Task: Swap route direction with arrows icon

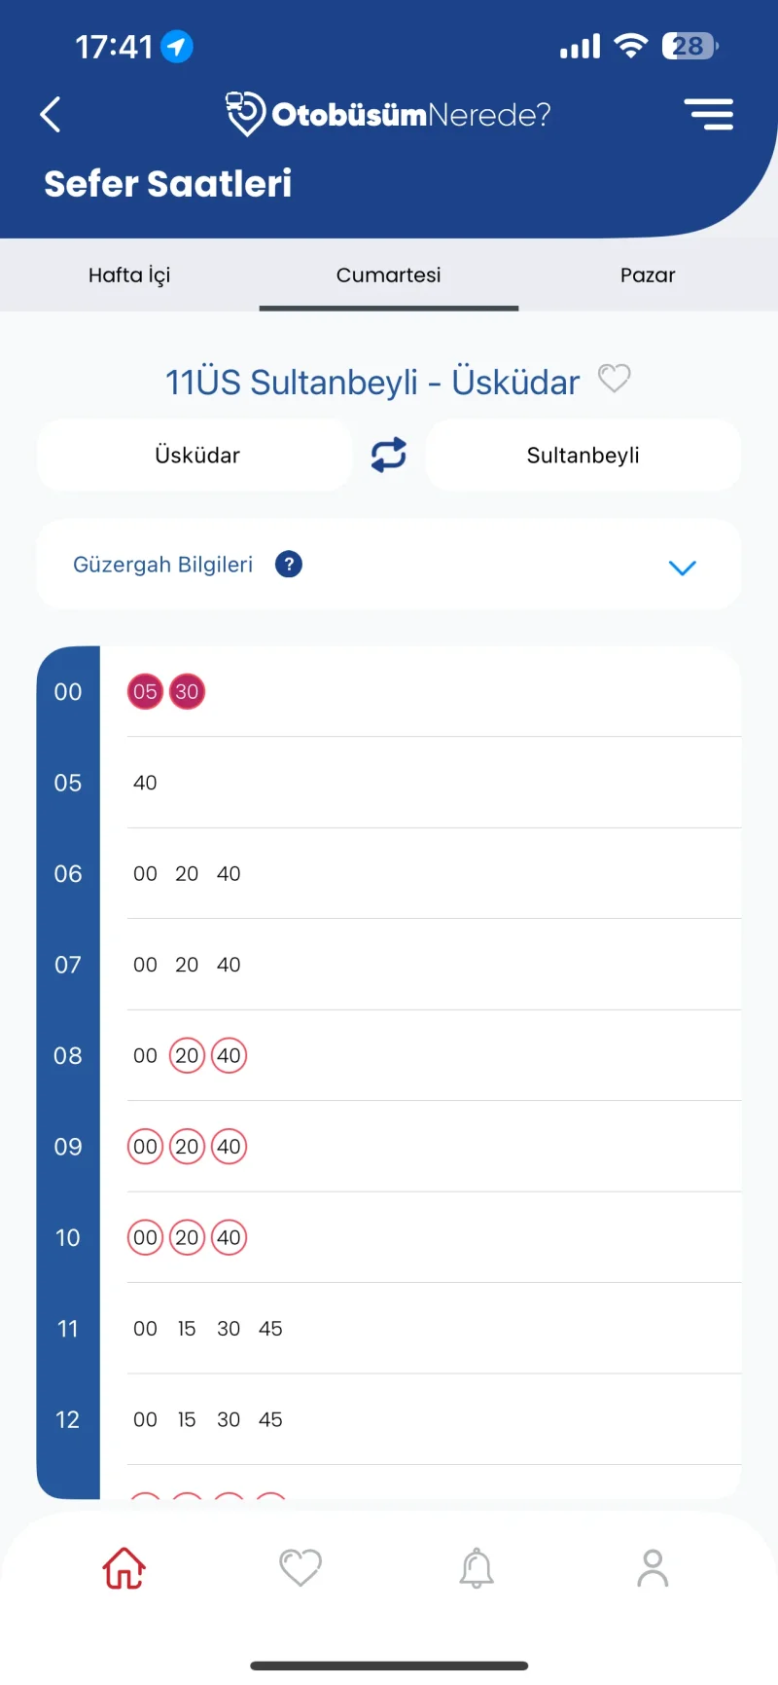Action: [x=389, y=455]
